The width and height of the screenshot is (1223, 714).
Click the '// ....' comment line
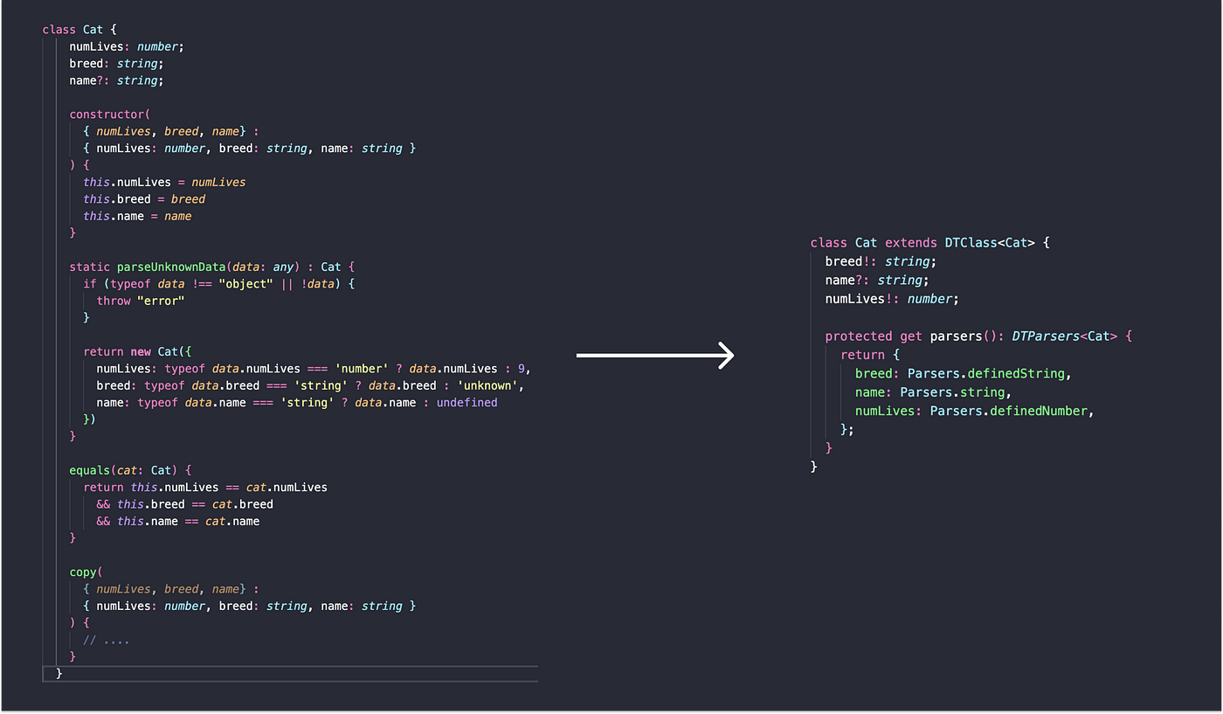click(107, 640)
